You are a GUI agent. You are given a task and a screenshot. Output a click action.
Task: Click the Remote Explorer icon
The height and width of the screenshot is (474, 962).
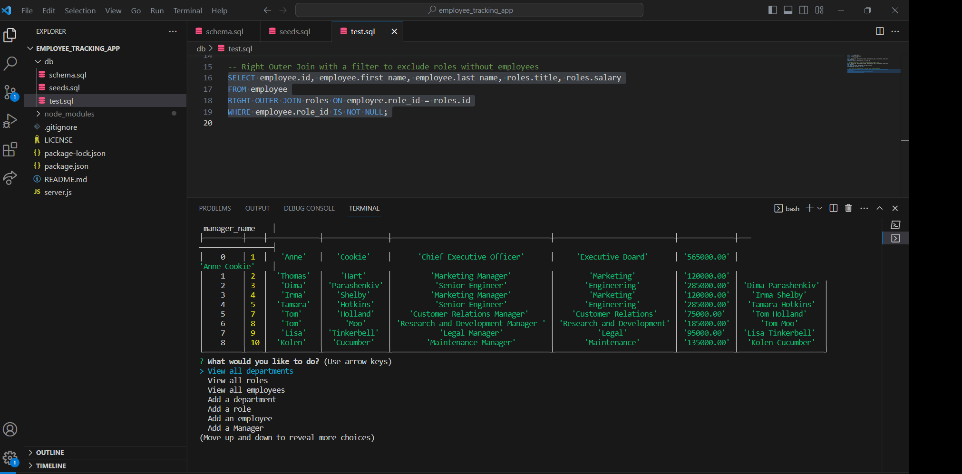(x=10, y=178)
